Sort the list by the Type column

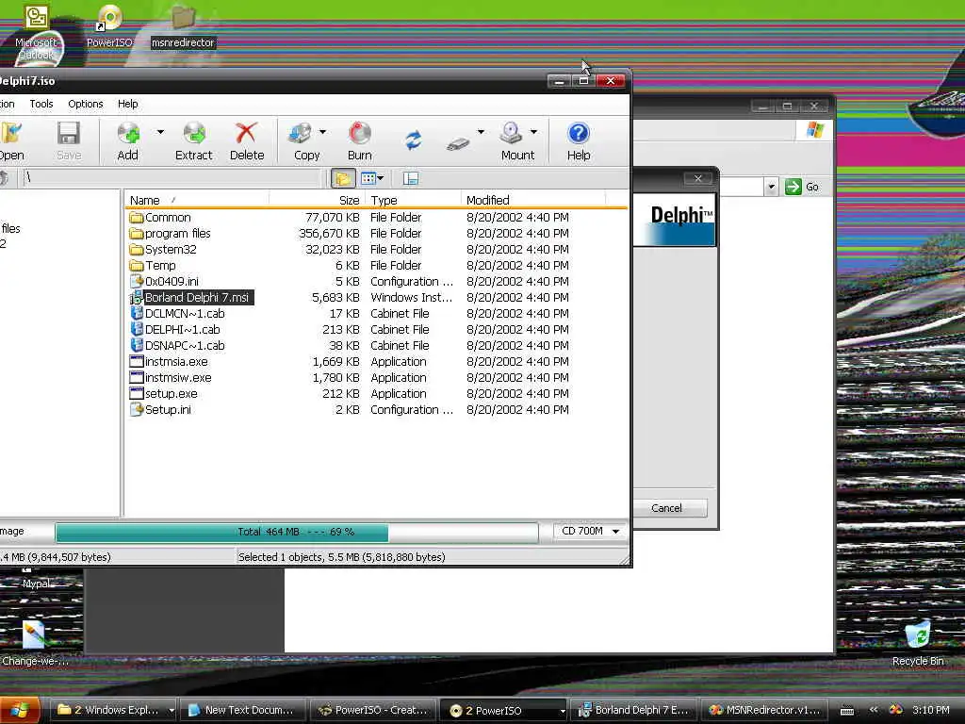click(x=413, y=200)
